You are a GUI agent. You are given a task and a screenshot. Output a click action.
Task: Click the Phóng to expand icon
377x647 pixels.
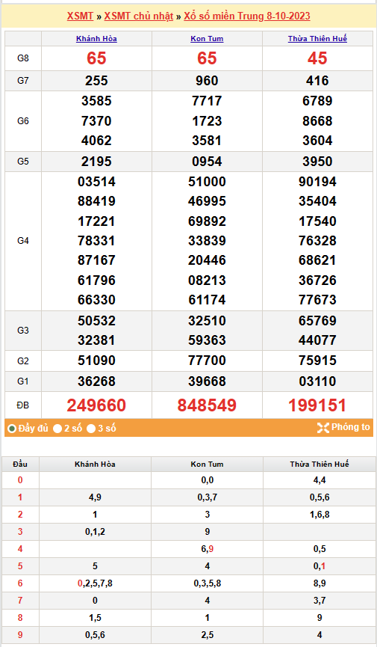pos(323,428)
